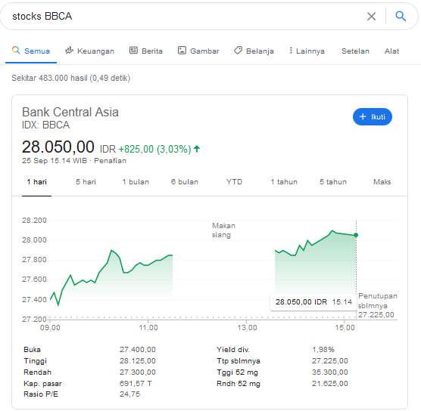
Task: Select the Maks chart range
Action: (x=382, y=181)
